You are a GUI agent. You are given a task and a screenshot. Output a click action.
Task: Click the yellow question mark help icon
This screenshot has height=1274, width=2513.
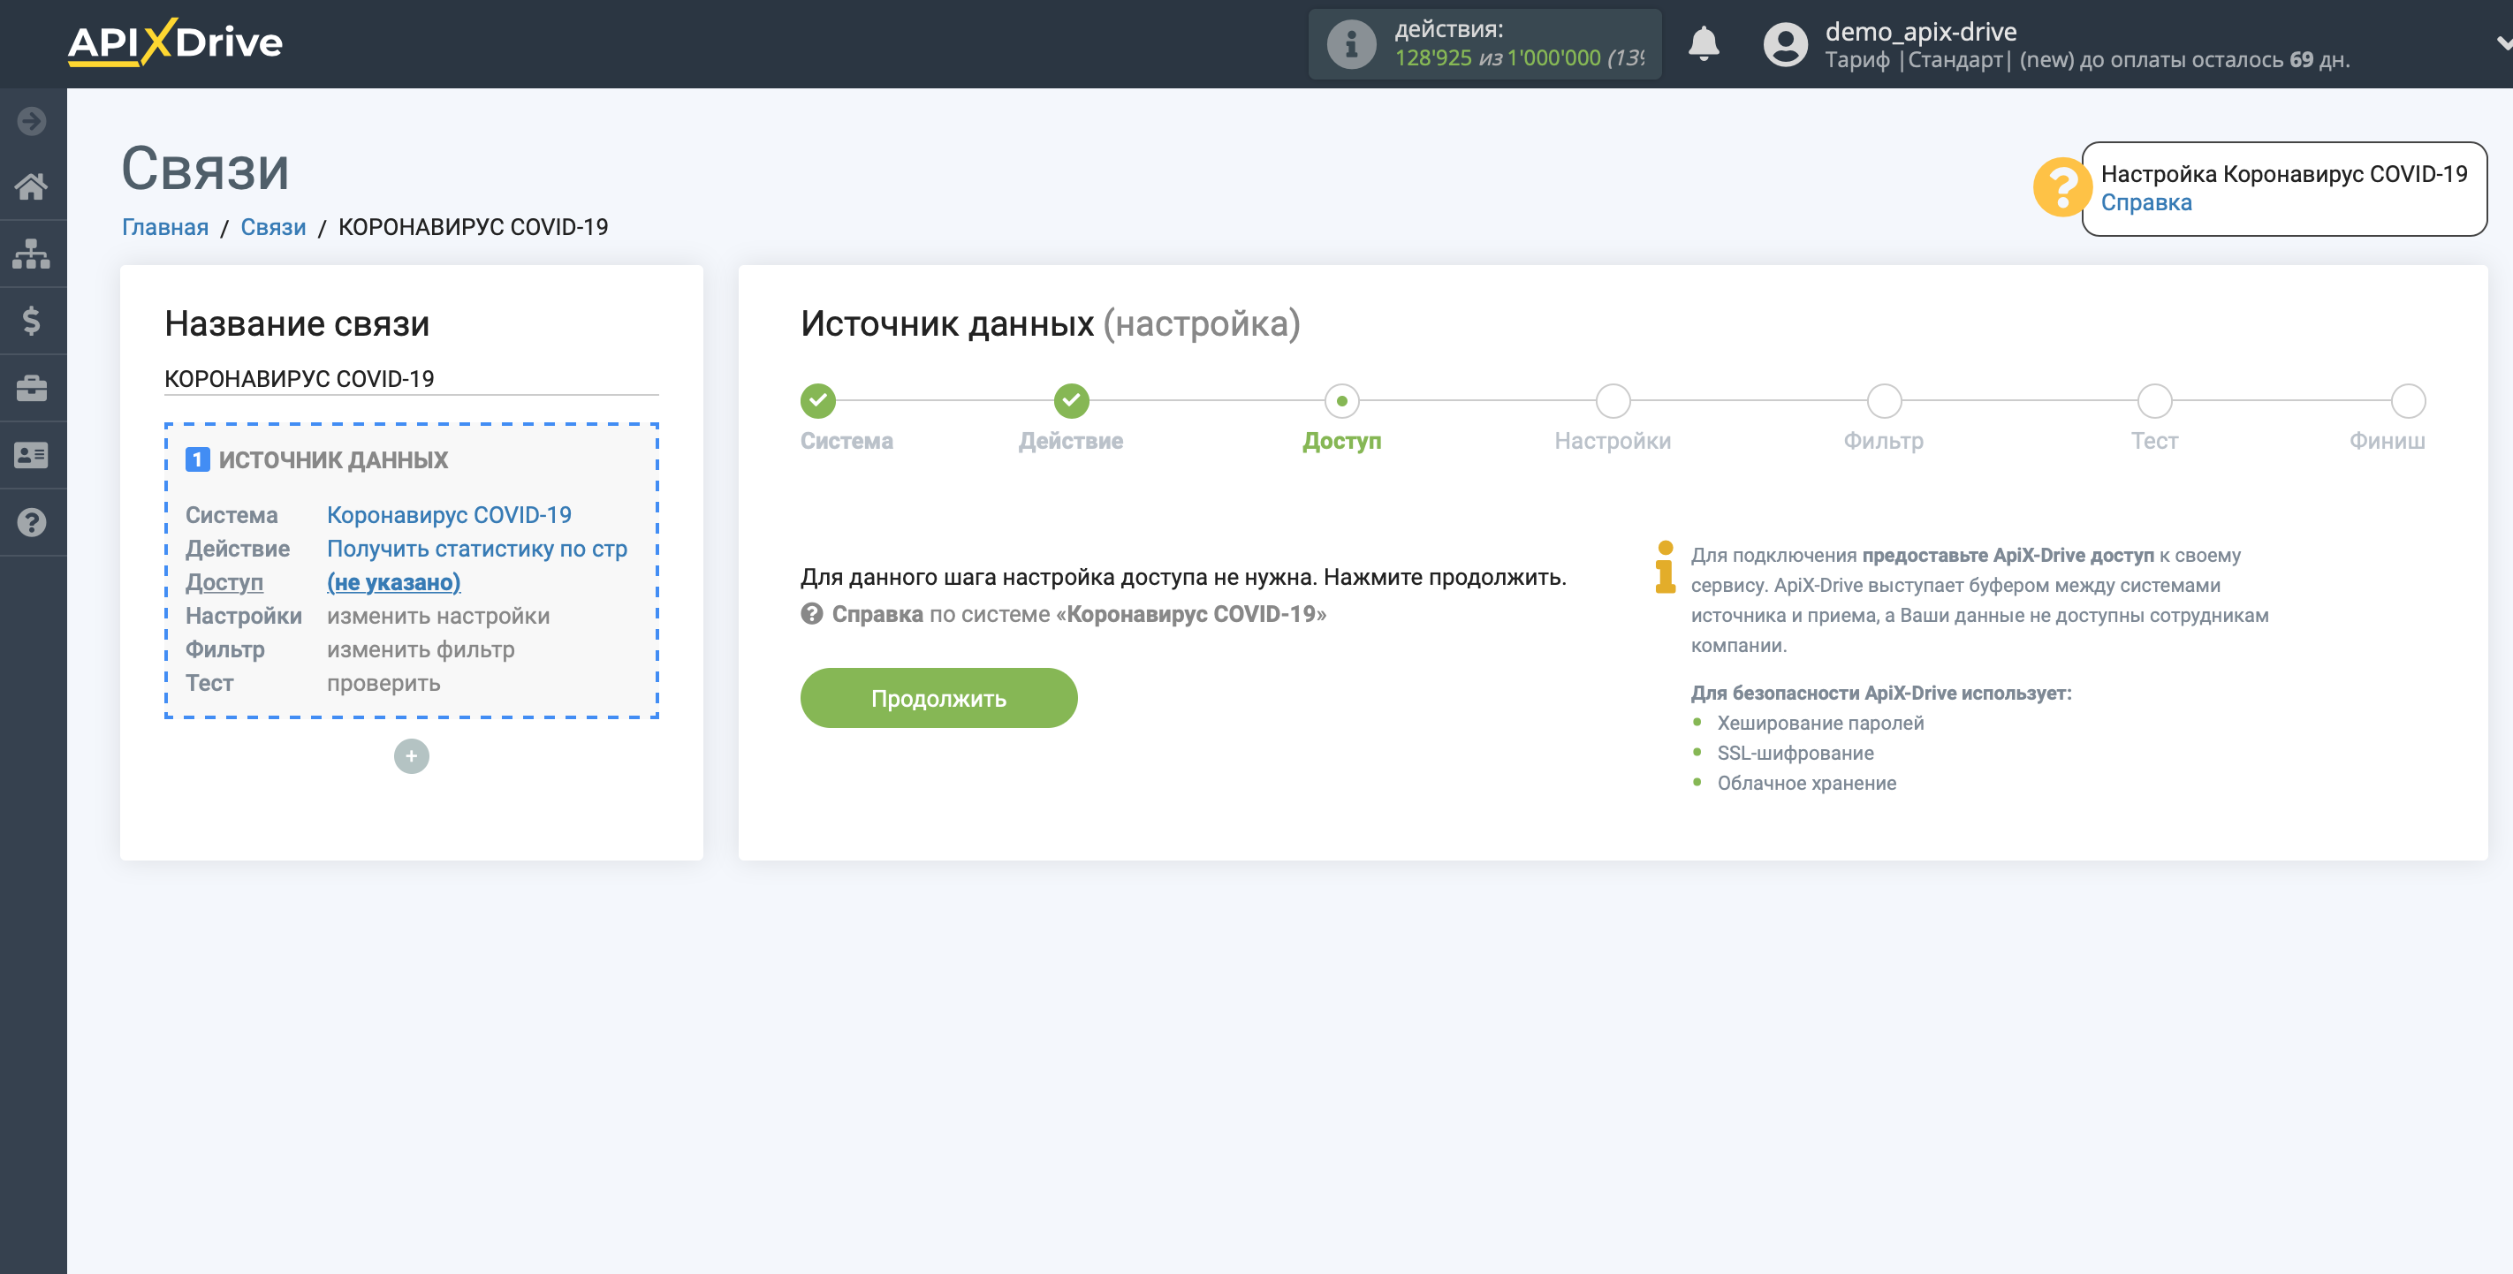(2061, 187)
